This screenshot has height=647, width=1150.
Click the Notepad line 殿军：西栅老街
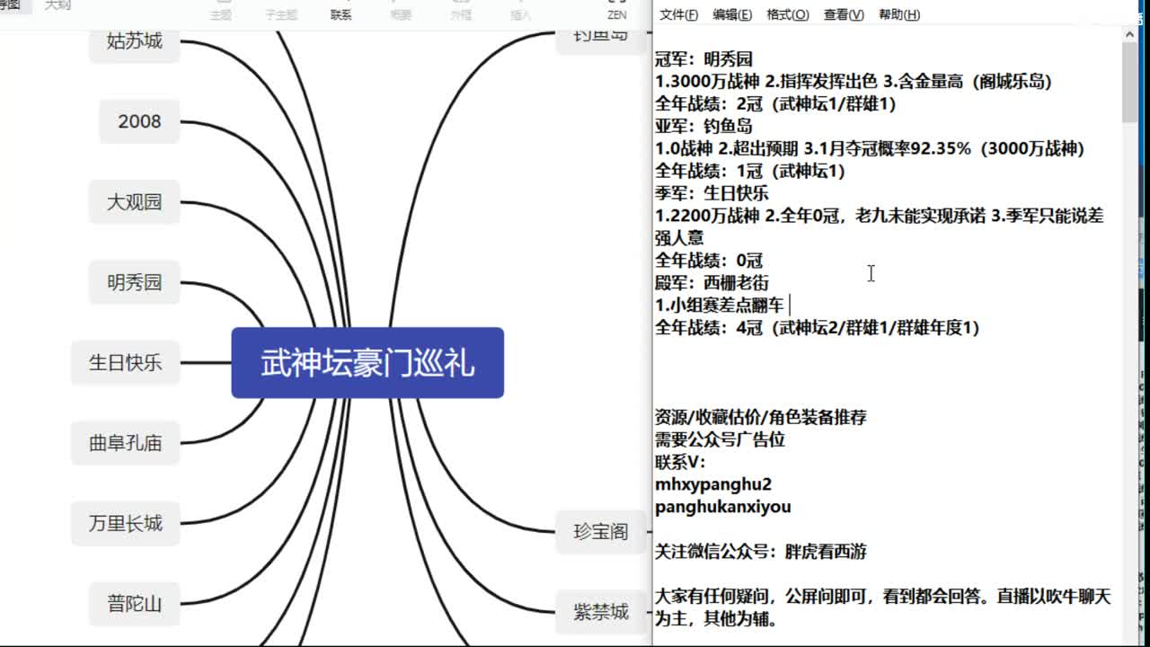click(712, 282)
